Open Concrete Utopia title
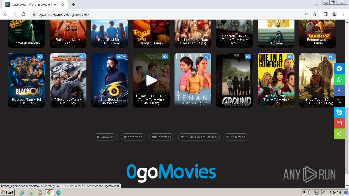This screenshot has height=196, width=349. click(x=234, y=40)
